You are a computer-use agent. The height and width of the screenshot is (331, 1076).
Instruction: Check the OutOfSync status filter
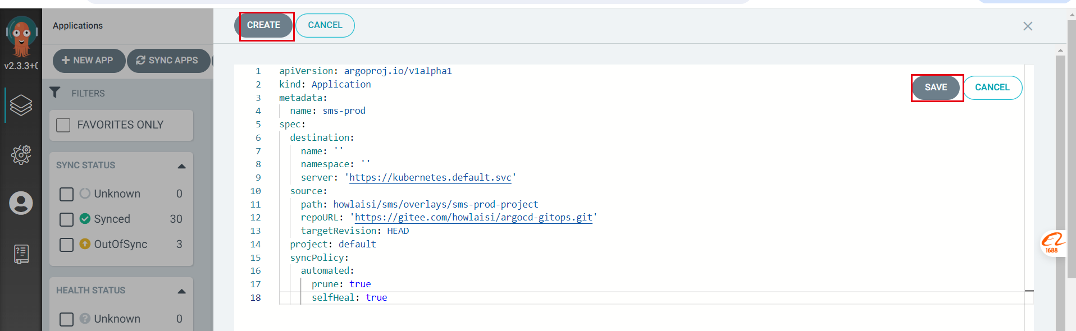66,245
